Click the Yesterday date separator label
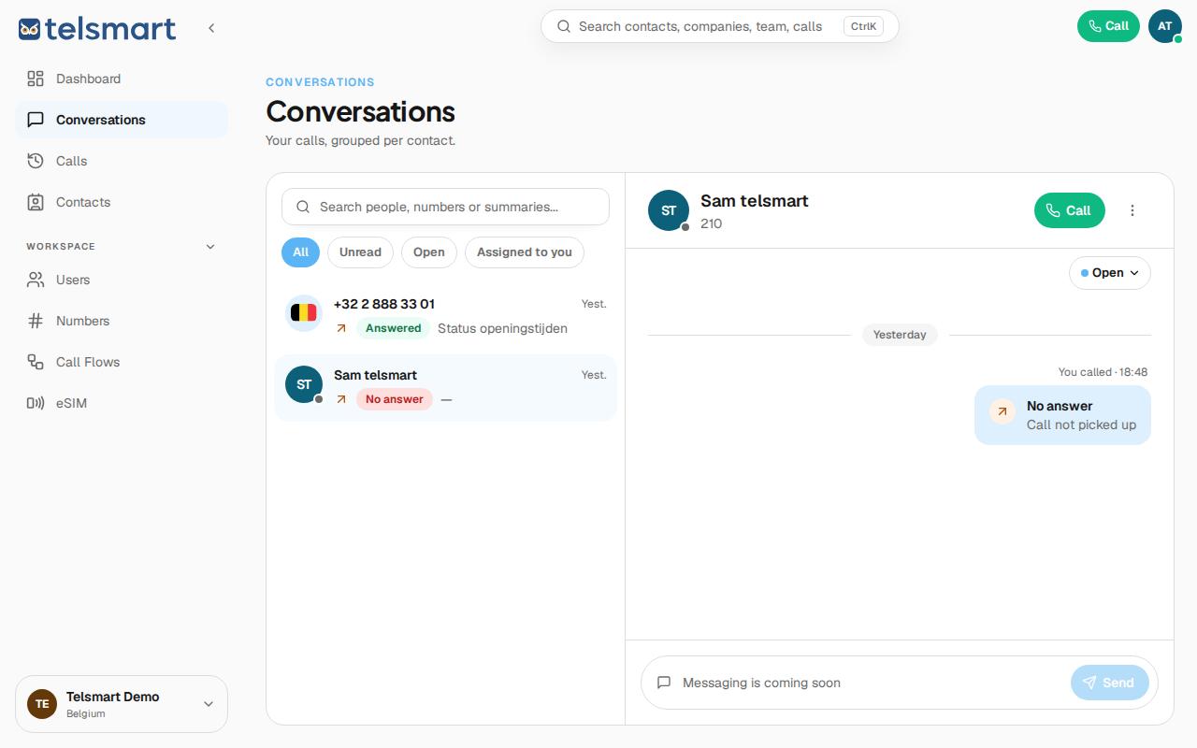Image resolution: width=1197 pixels, height=748 pixels. 900,335
